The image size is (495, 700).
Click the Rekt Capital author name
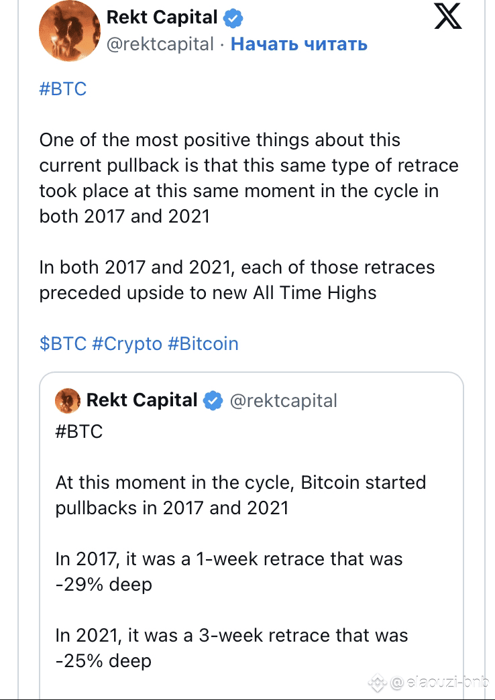(x=162, y=17)
